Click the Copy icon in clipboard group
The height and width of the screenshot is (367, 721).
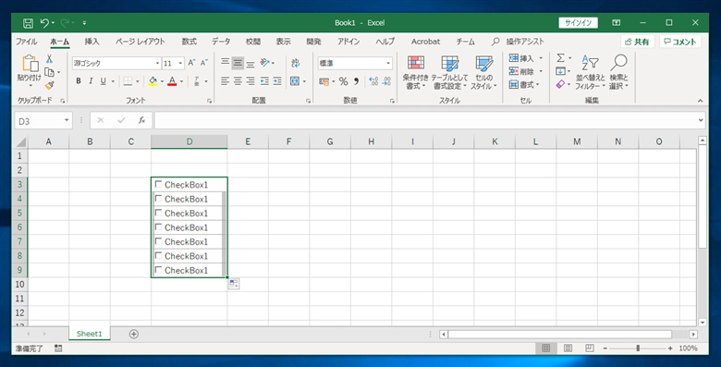click(49, 72)
